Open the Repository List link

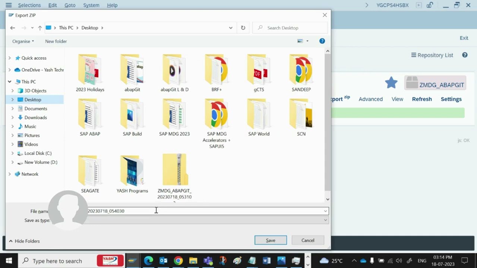pos(432,55)
